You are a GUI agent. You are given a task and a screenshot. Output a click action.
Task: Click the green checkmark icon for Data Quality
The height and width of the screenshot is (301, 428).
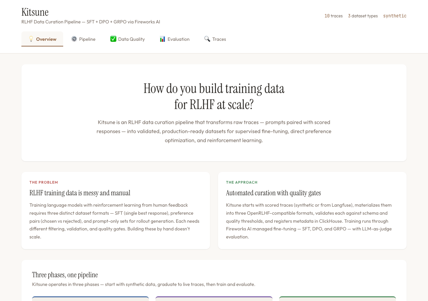coord(113,39)
